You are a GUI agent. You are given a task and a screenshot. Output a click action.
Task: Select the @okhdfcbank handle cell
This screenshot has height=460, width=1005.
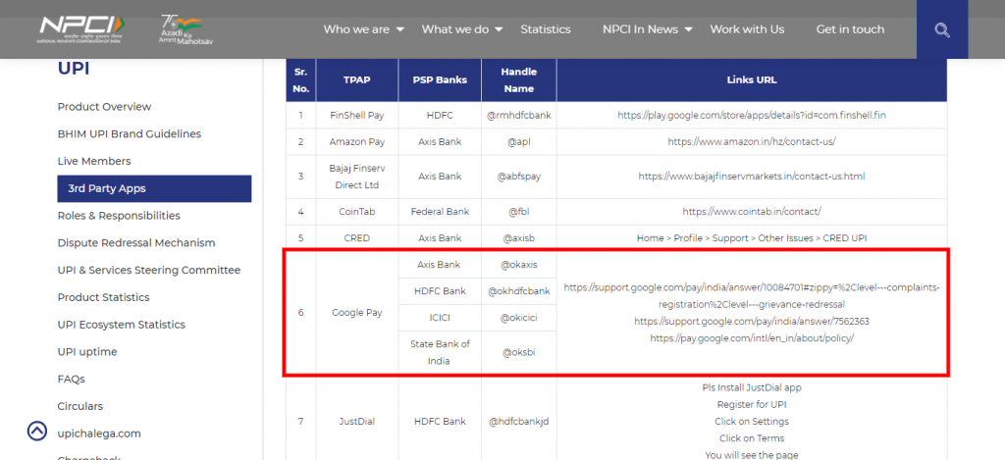click(519, 291)
